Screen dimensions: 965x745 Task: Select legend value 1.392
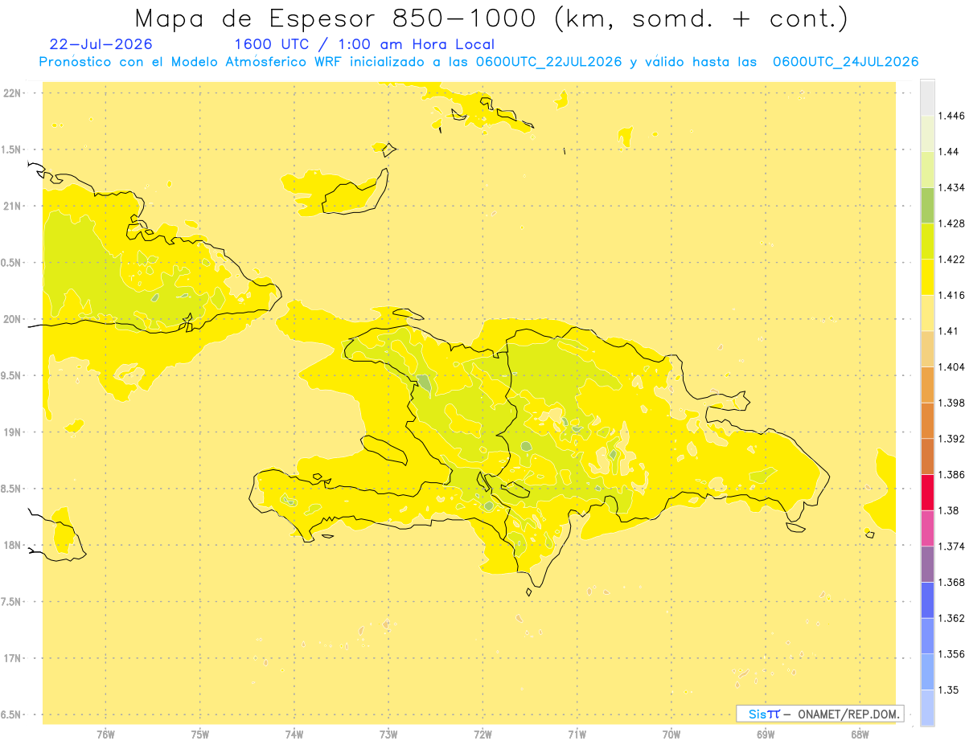pyautogui.click(x=951, y=439)
